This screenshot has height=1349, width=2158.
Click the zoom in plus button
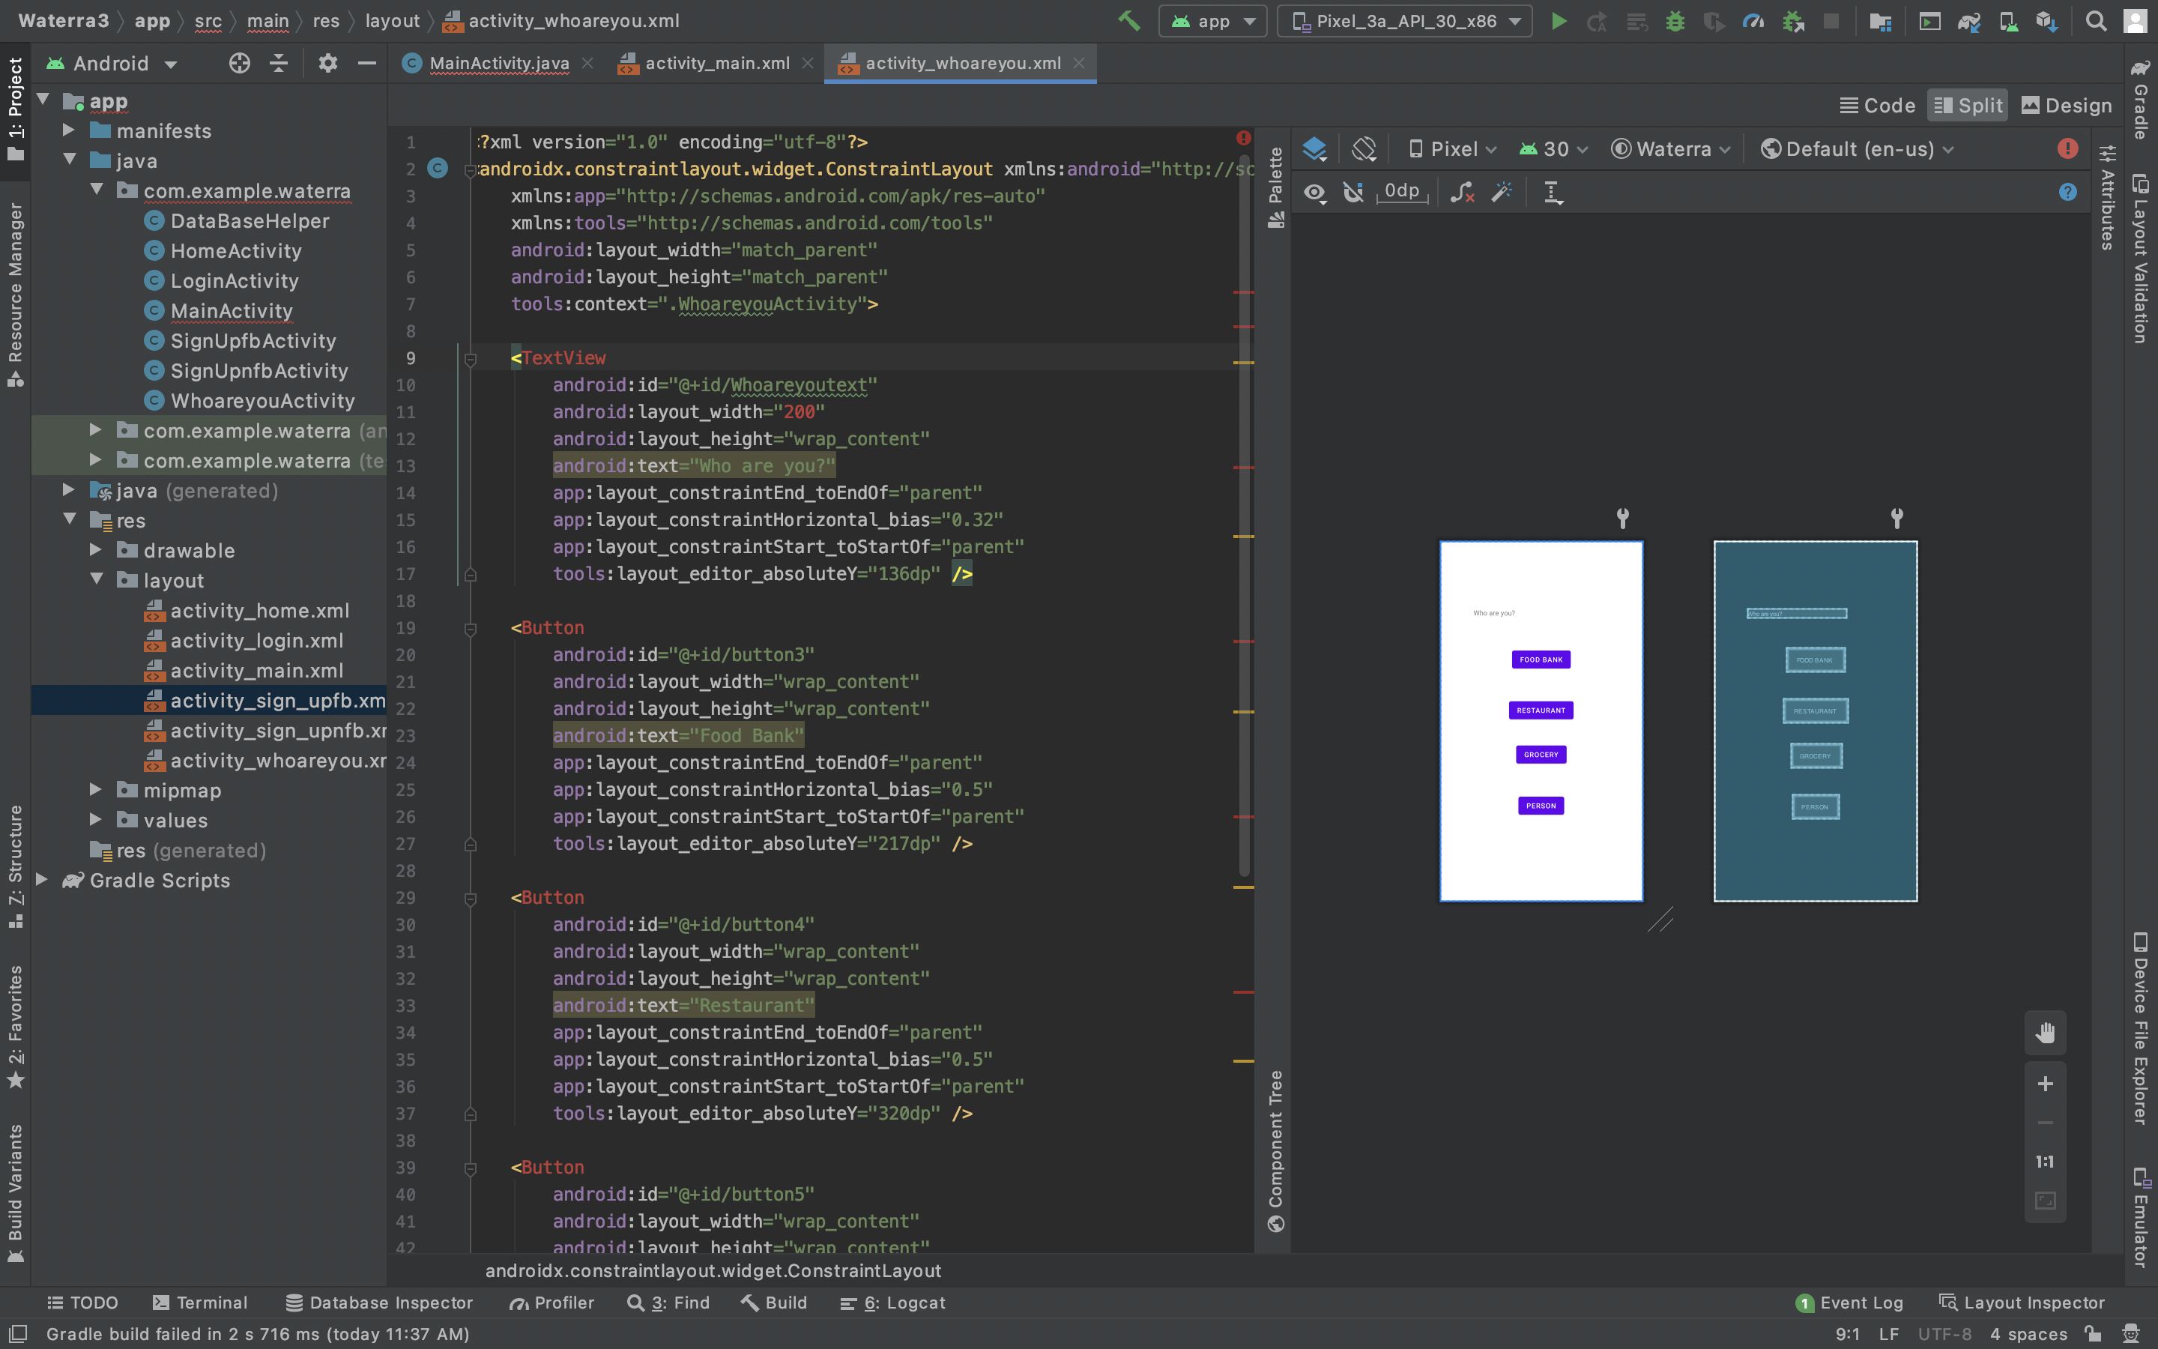(2045, 1083)
